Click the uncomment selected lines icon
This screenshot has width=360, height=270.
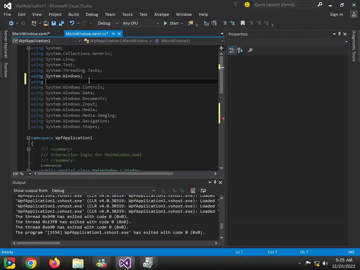(x=233, y=23)
